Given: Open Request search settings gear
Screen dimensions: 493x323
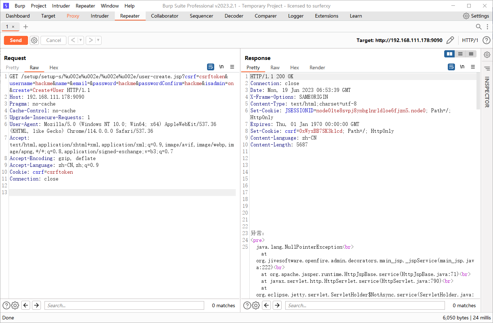Looking at the screenshot, I should tap(15, 305).
